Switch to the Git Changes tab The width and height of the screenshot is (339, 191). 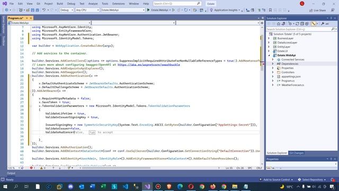296,153
